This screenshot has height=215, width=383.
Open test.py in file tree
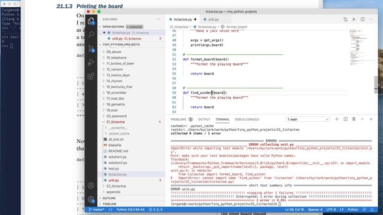pos(132,168)
